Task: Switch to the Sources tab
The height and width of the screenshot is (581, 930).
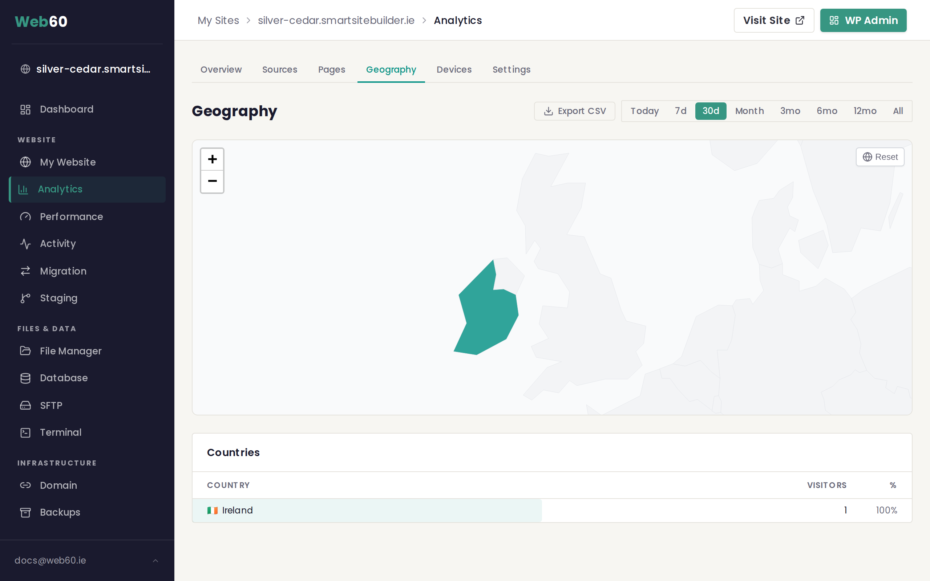Action: [279, 70]
